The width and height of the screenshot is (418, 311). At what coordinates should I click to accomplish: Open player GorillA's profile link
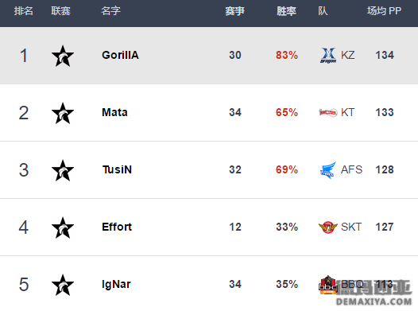coord(120,55)
